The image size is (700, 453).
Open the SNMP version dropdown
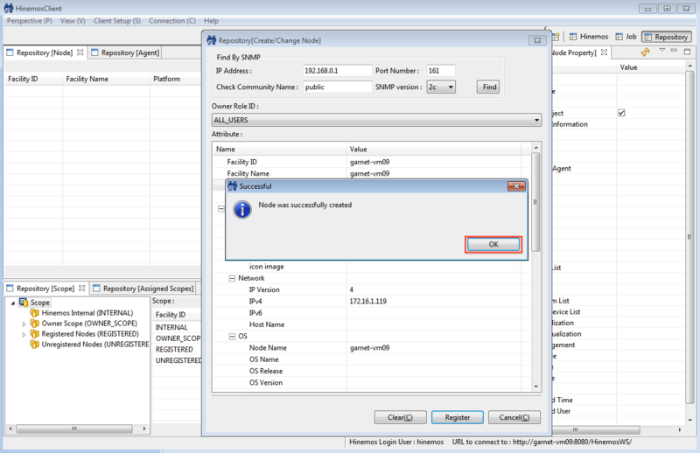pos(441,87)
